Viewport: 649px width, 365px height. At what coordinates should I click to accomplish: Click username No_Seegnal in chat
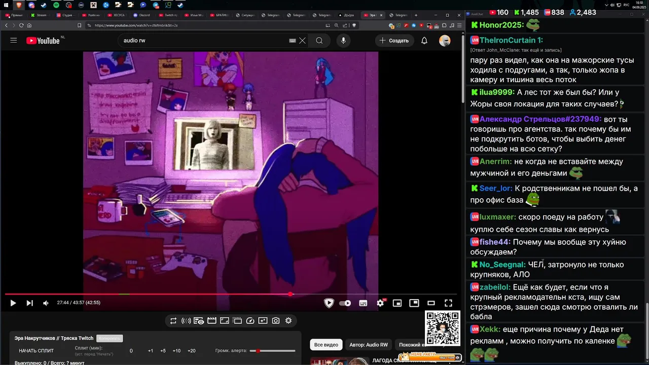tap(502, 265)
